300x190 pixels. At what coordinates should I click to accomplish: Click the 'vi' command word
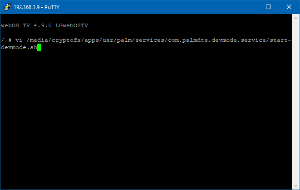[x=19, y=40]
